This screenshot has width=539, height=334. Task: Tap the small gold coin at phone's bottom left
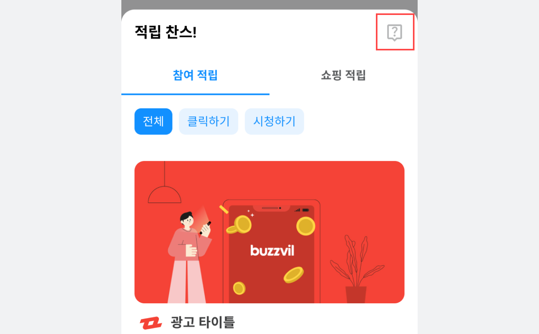click(x=239, y=288)
